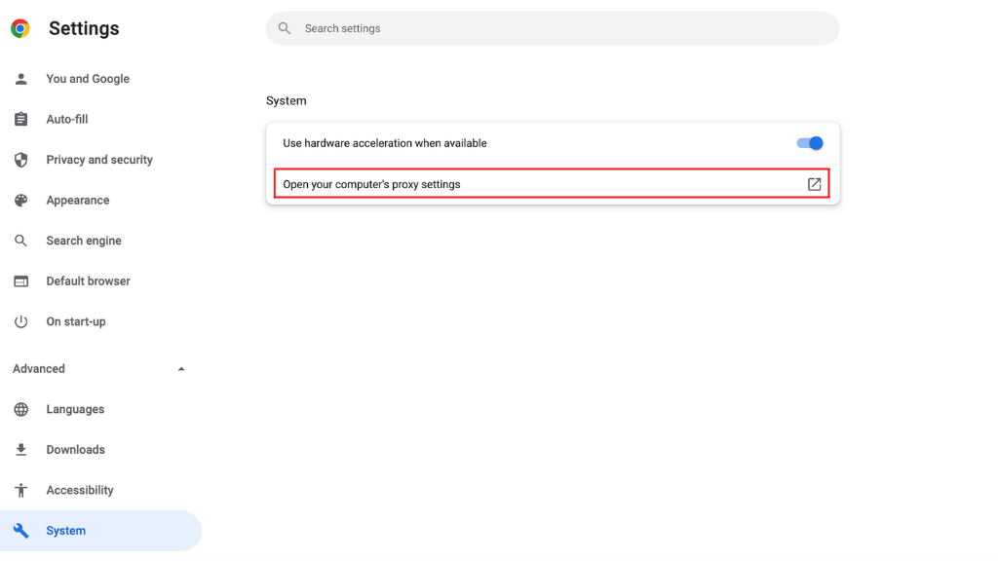Click the Appearance palette icon

(x=20, y=200)
